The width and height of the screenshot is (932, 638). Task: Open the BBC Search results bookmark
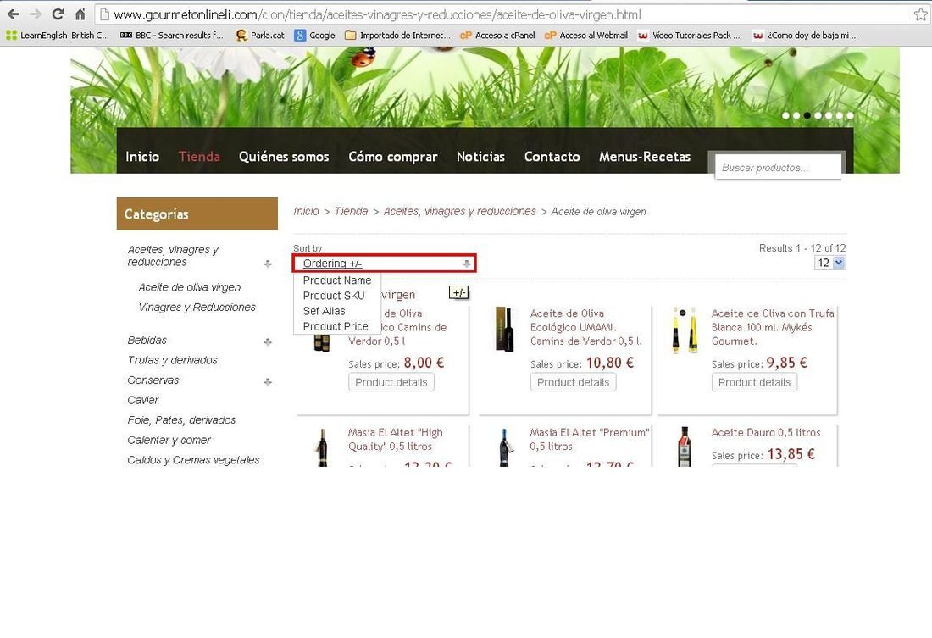(172, 36)
